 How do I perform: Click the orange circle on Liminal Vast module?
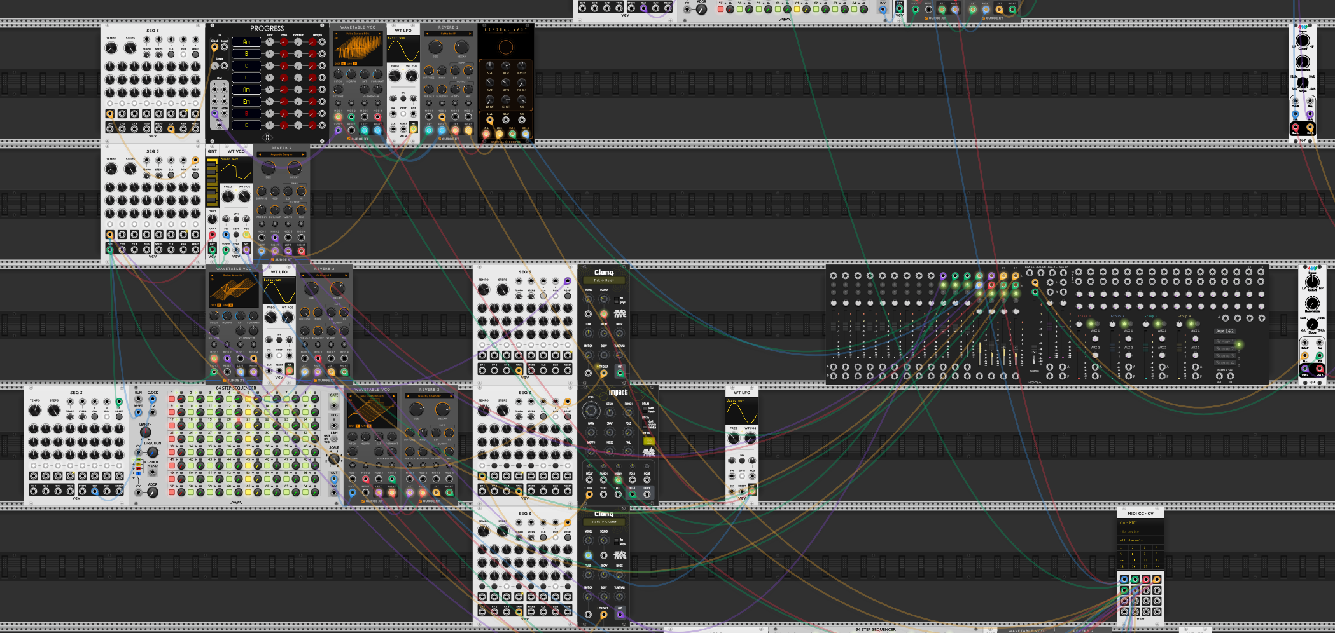(506, 47)
